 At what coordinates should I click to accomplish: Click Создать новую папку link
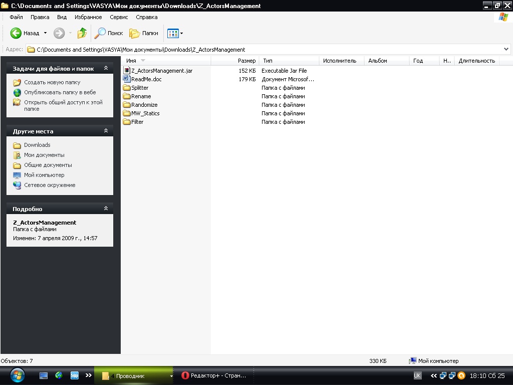point(52,83)
